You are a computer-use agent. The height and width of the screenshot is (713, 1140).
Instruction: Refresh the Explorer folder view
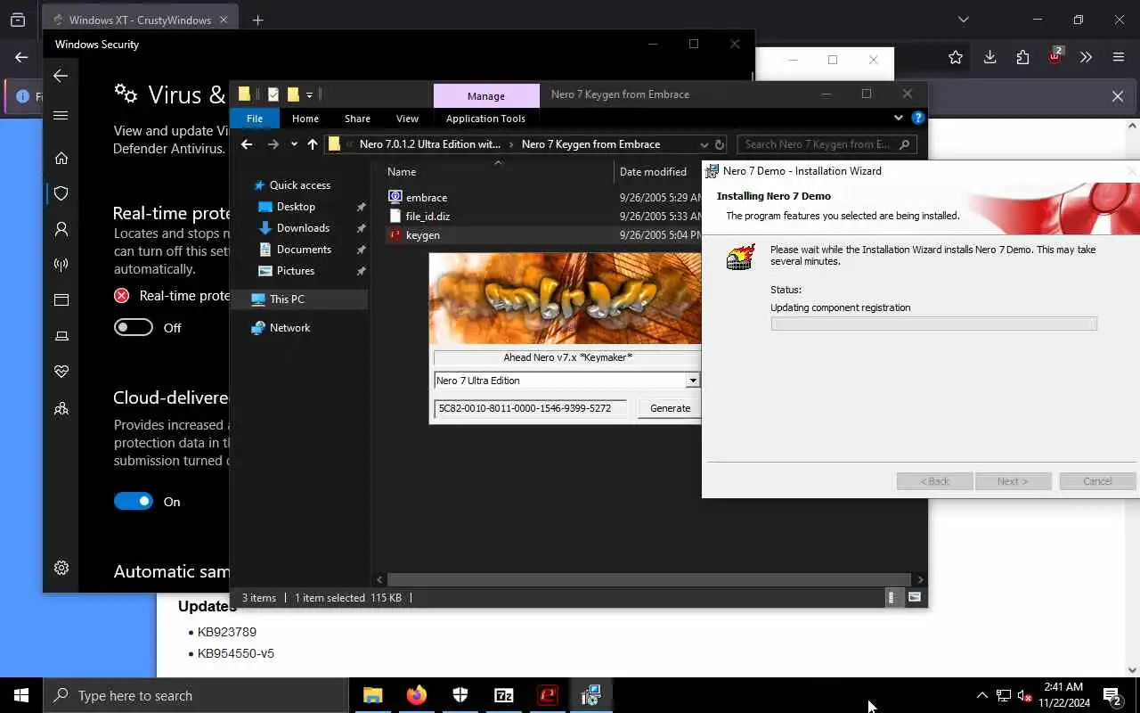(720, 144)
